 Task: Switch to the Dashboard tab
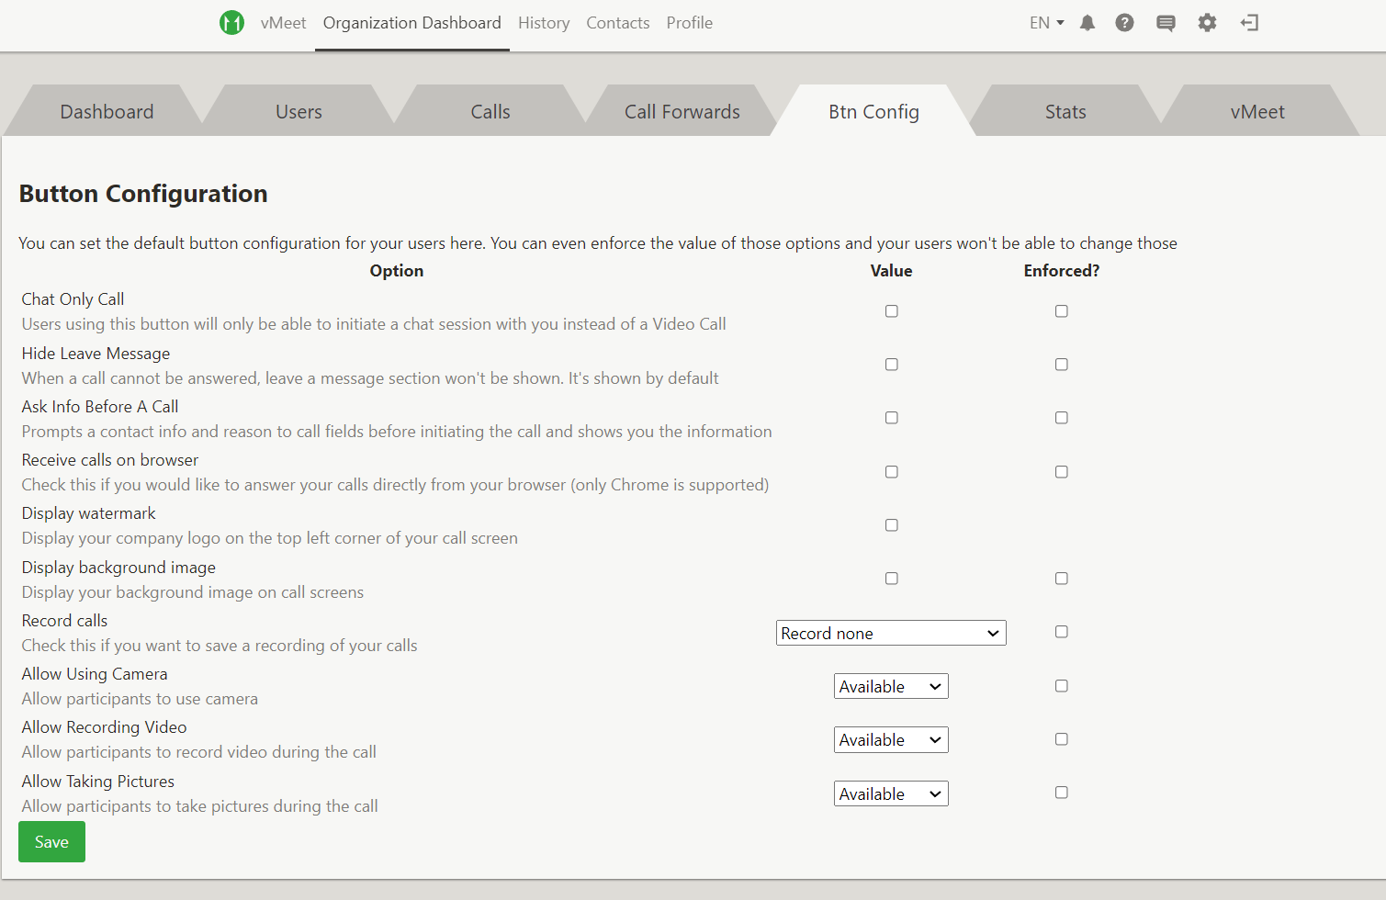tap(107, 111)
